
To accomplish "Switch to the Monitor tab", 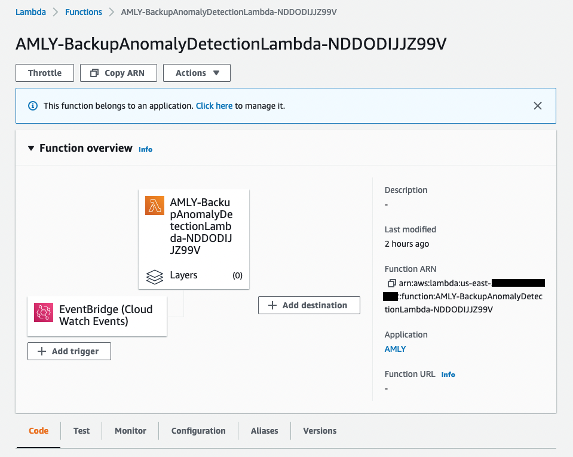I will (130, 430).
